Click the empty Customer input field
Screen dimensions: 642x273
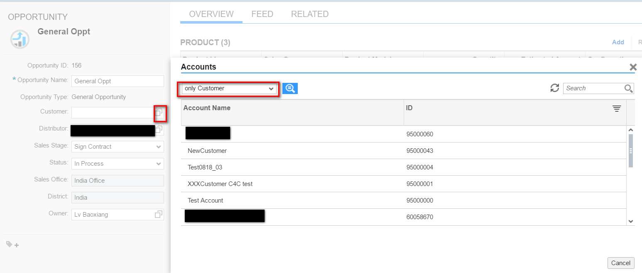(113, 112)
